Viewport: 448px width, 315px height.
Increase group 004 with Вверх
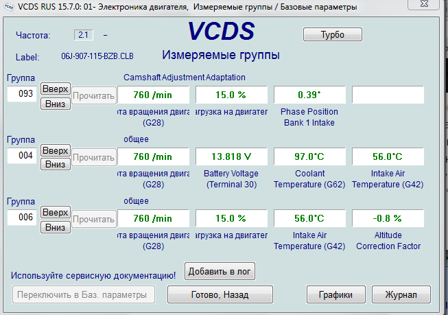tap(55, 150)
